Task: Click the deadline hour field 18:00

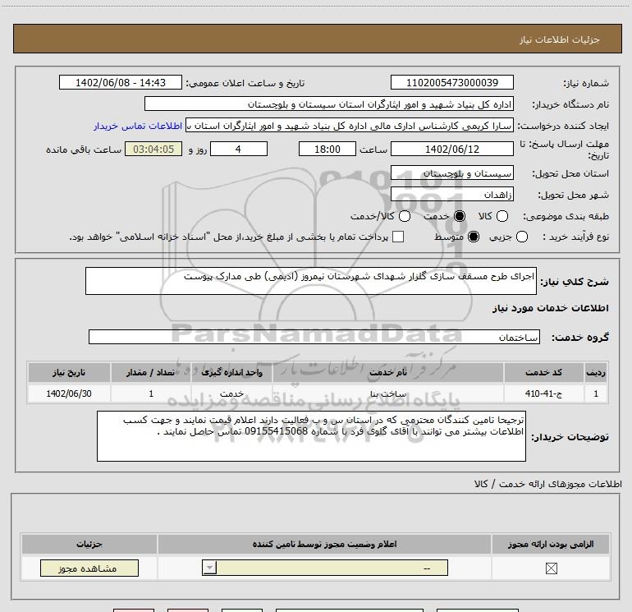Action: 327,149
